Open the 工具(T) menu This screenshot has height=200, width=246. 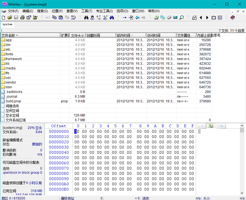click(x=87, y=11)
